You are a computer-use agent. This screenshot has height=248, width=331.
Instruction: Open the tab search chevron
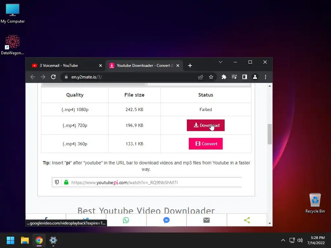pos(220,62)
